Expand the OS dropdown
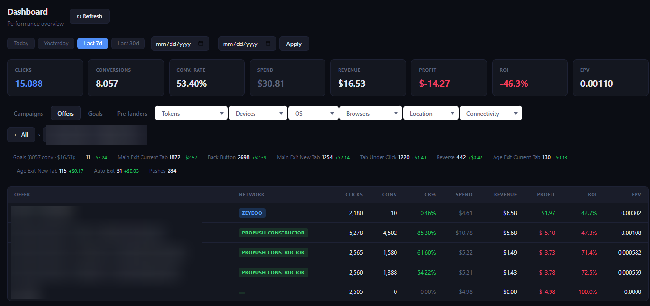 tap(313, 113)
